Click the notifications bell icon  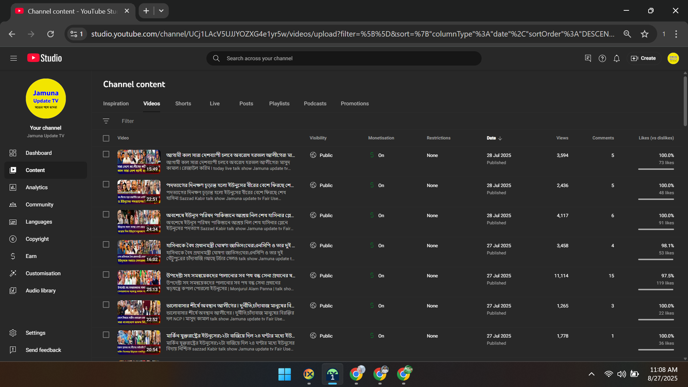[617, 58]
